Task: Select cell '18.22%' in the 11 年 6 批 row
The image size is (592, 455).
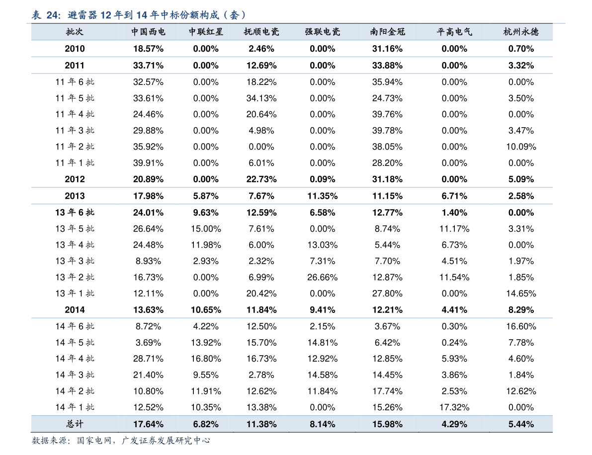Action: tap(261, 82)
